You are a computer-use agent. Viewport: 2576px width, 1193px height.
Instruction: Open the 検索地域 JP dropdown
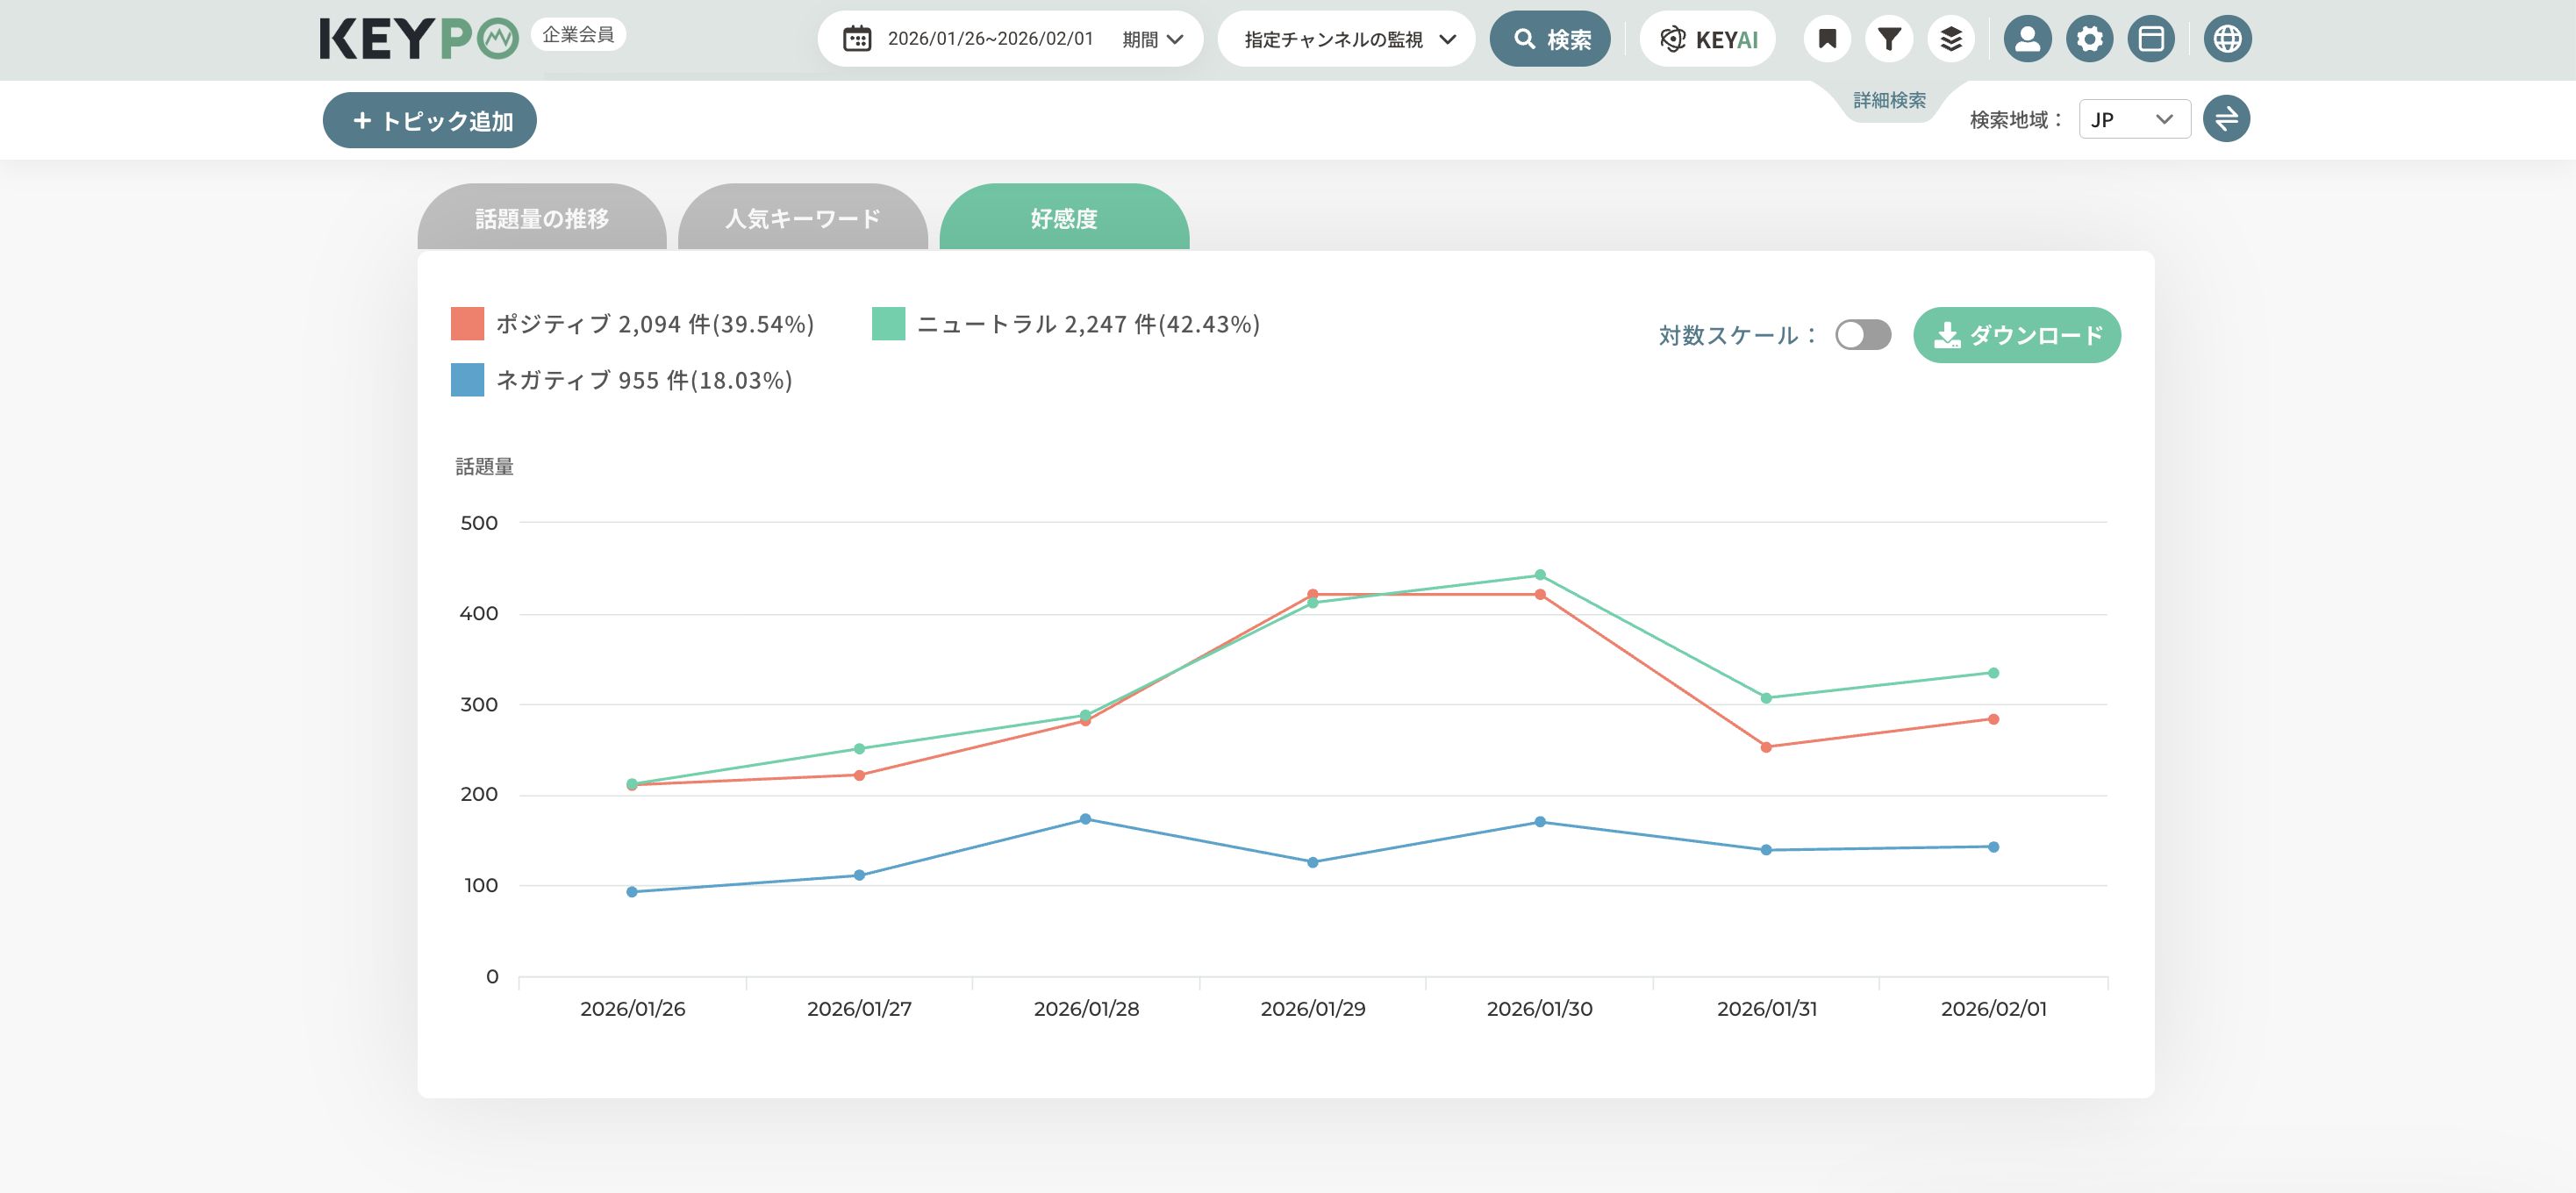coord(2133,119)
